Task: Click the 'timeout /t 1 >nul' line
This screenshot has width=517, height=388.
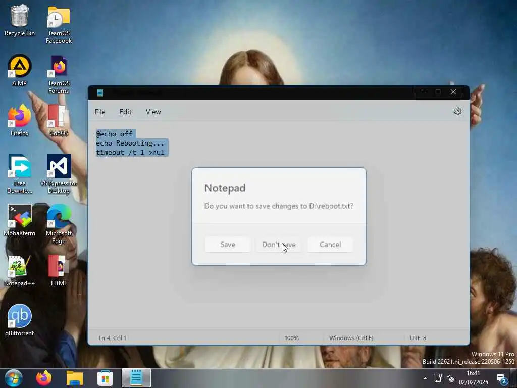Action: [130, 153]
